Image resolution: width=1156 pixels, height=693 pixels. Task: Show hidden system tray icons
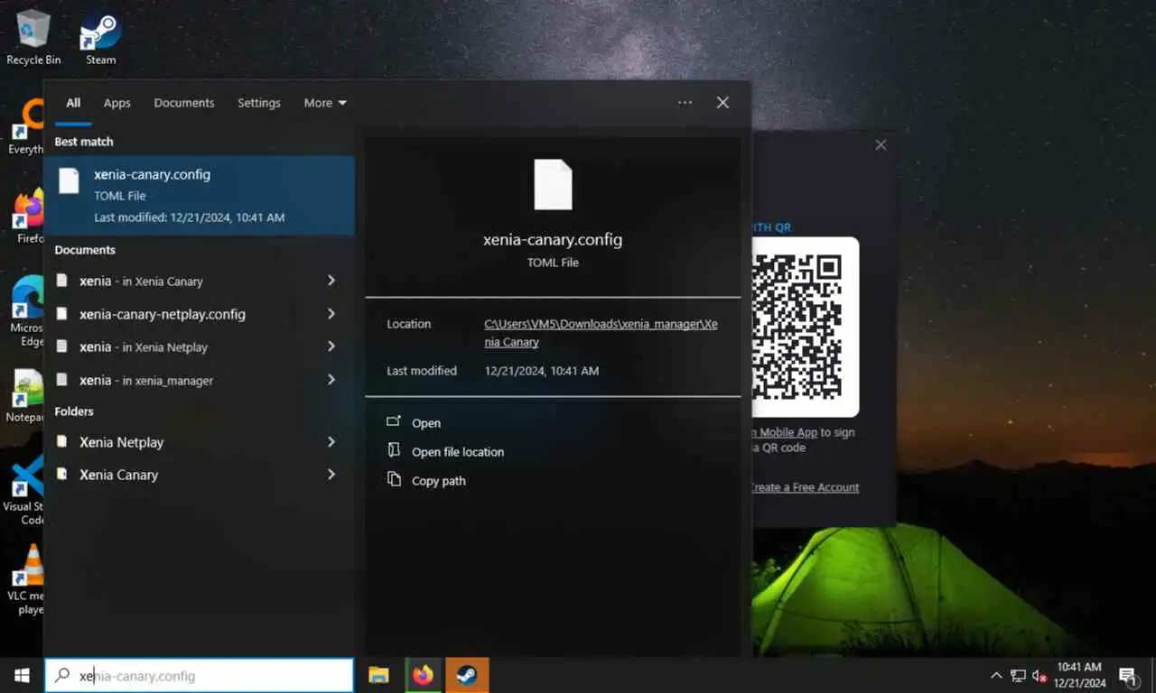pyautogui.click(x=996, y=675)
